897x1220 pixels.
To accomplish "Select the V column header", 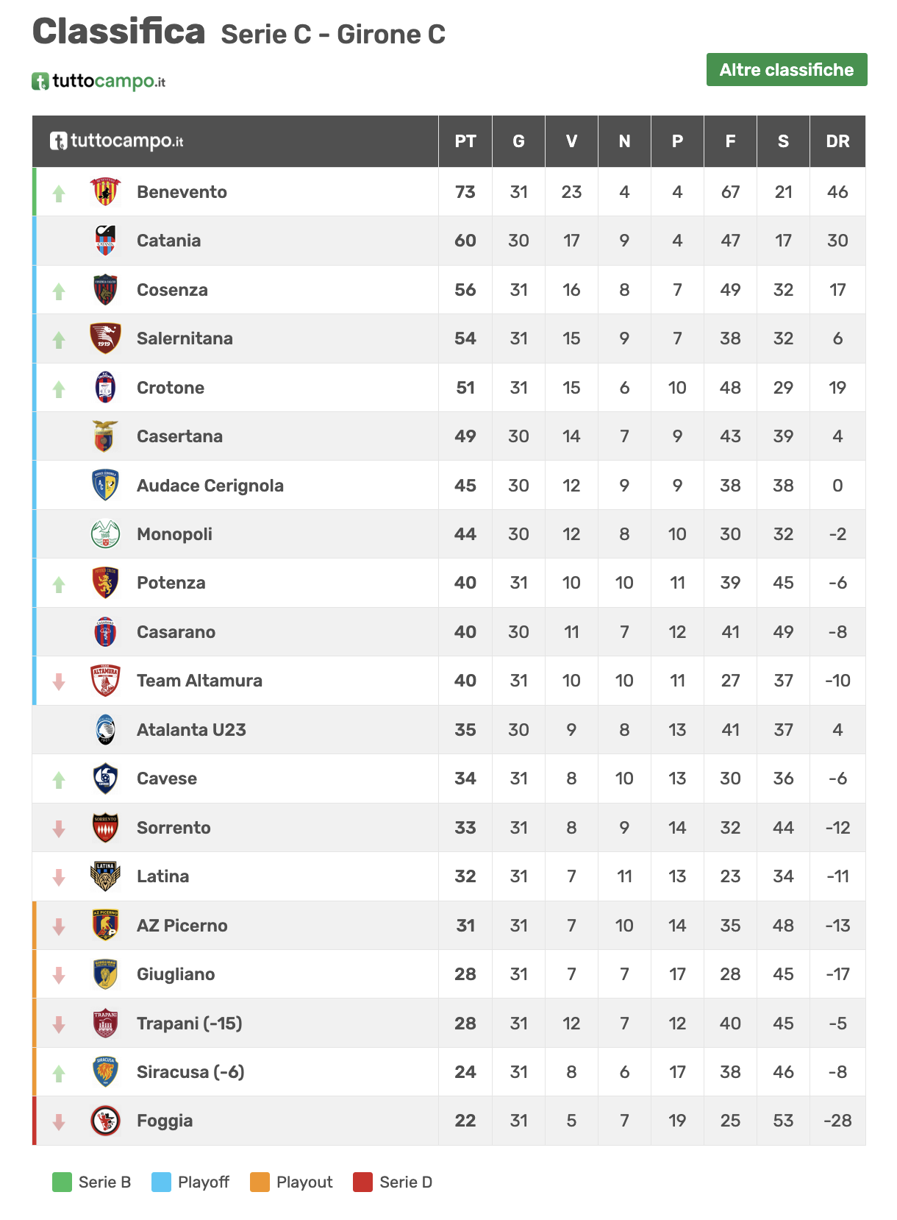I will pos(571,141).
